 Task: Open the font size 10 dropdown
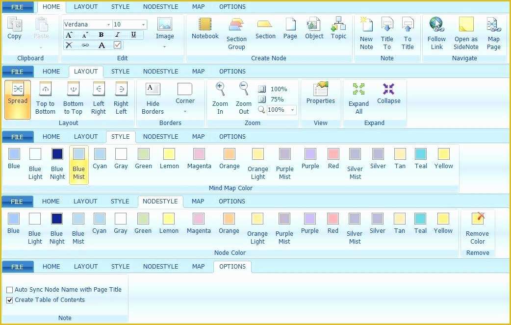pyautogui.click(x=143, y=25)
